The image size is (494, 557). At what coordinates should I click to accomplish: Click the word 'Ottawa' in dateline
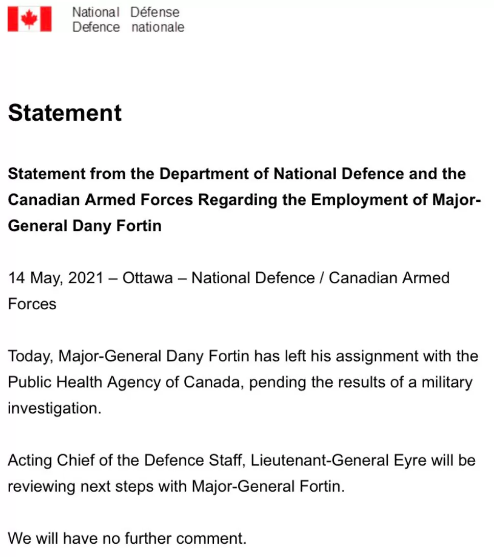coord(147,278)
